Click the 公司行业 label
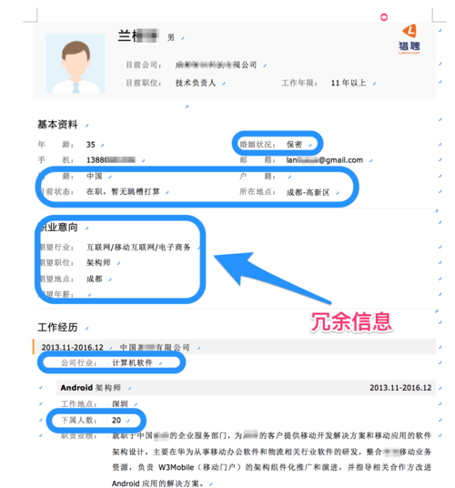 (x=78, y=363)
